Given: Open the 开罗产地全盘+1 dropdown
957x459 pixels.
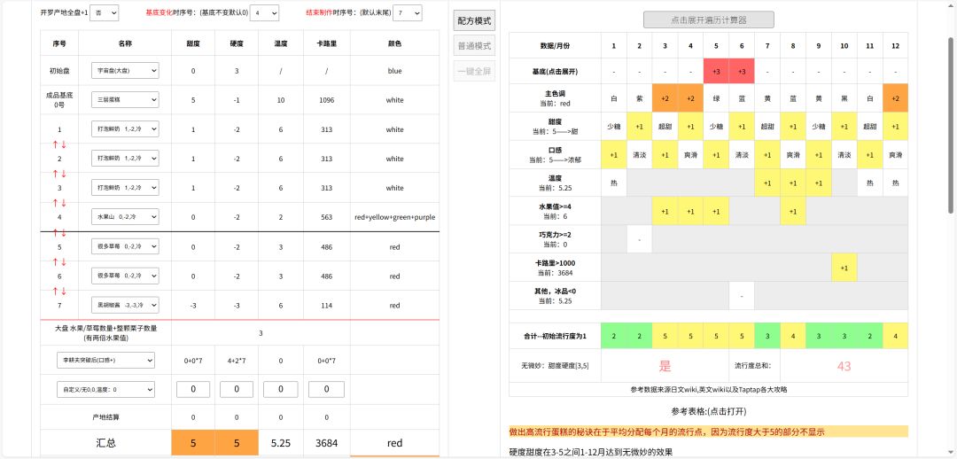Looking at the screenshot, I should (104, 13).
